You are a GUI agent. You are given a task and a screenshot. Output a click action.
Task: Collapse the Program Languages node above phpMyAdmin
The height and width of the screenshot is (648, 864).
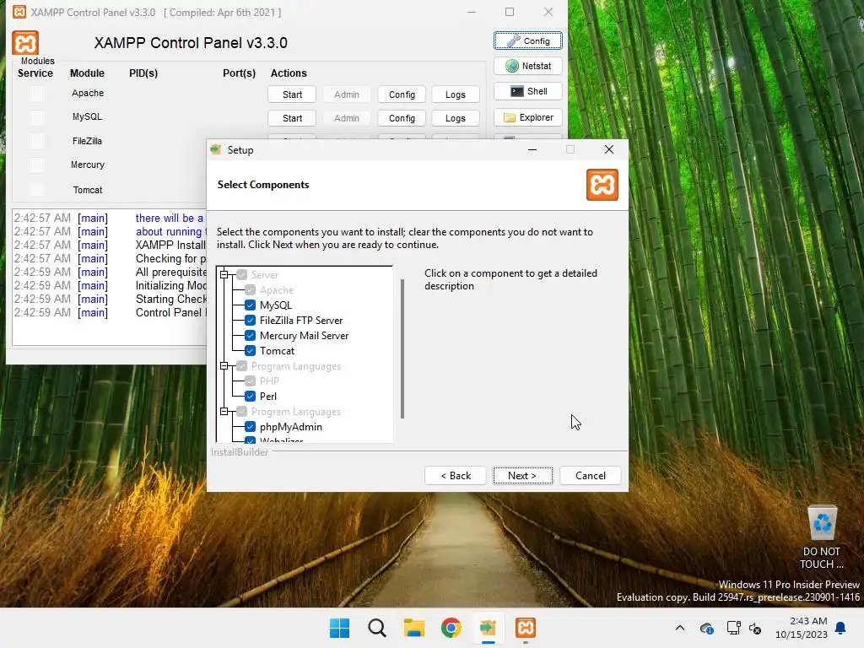pyautogui.click(x=224, y=412)
